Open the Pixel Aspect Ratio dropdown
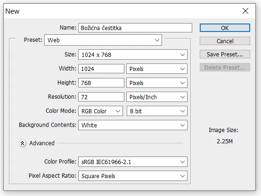This screenshot has width=261, height=196. click(133, 176)
